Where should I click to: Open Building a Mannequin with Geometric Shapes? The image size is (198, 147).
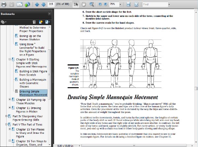point(33,83)
